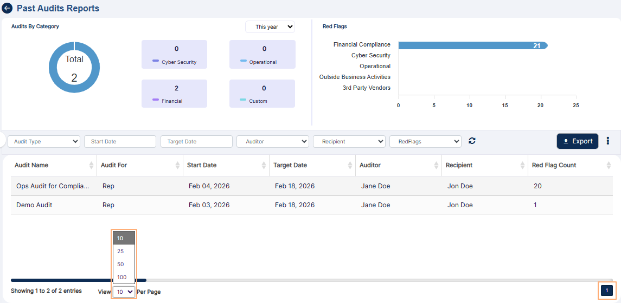Click the Export button
The width and height of the screenshot is (621, 303).
(578, 141)
